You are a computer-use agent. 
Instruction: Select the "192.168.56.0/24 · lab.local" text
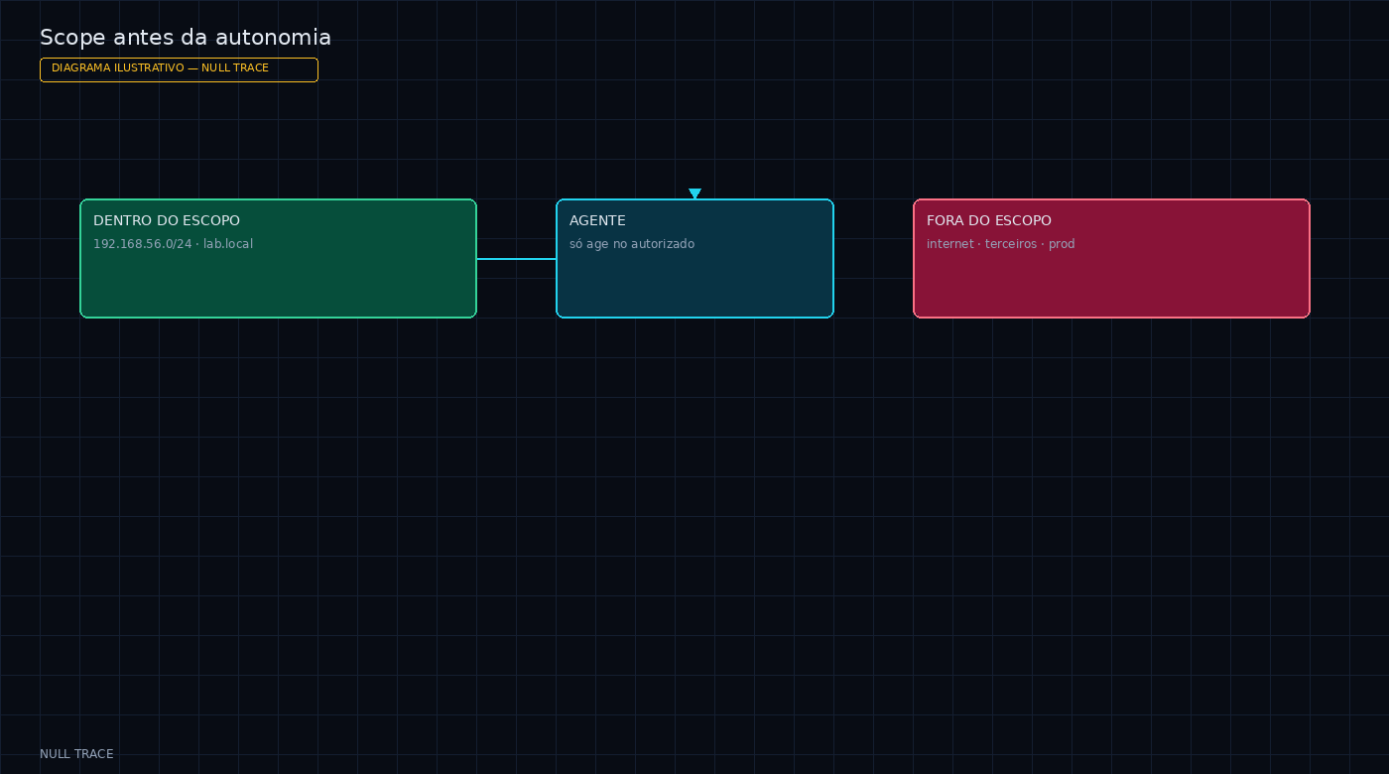(173, 244)
